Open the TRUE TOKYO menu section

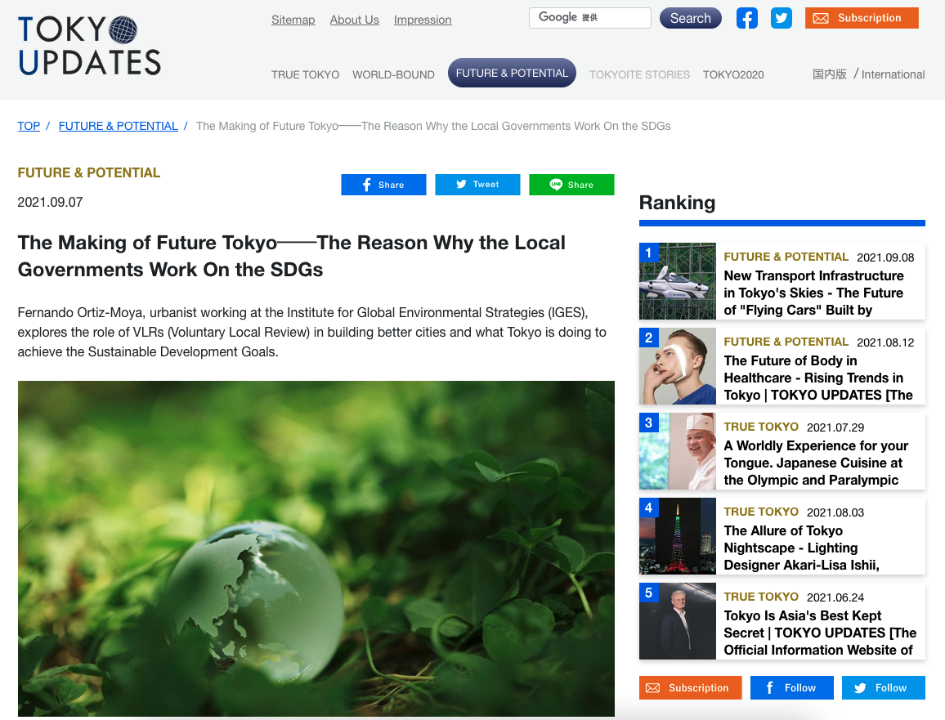[x=305, y=74]
